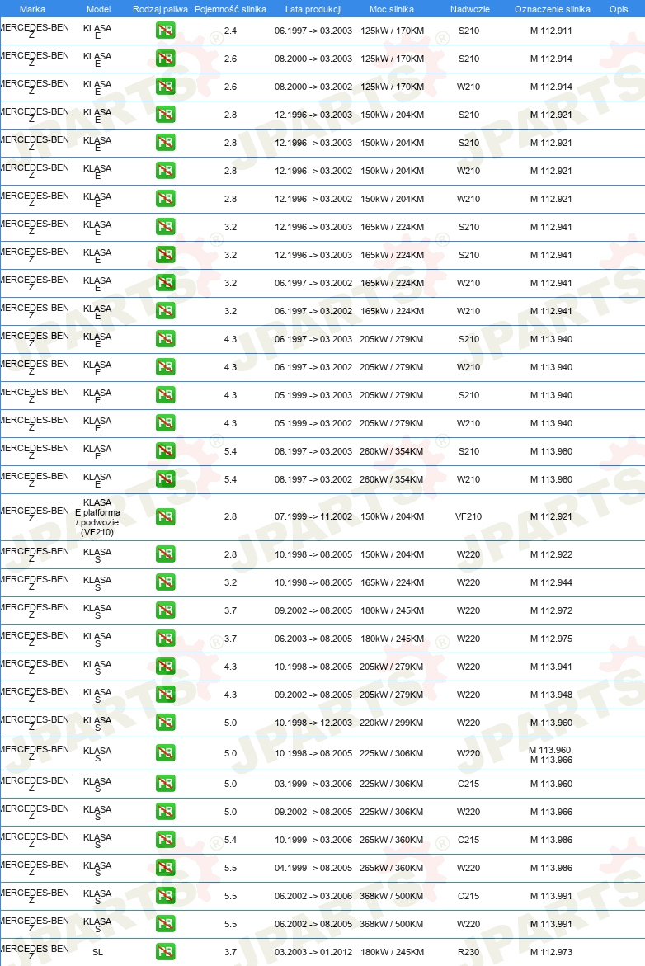Click the fuel icon in the M 113.948 row
This screenshot has height=966, width=645.
(x=165, y=695)
